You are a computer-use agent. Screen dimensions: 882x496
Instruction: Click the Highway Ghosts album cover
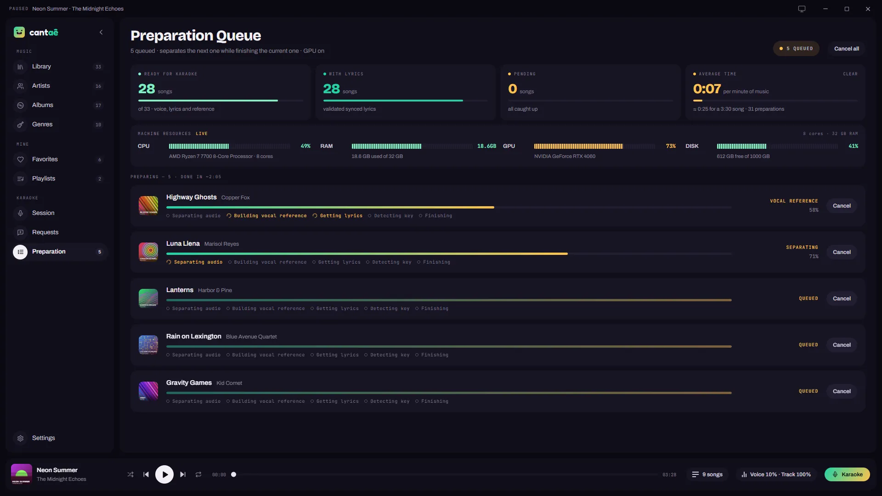[148, 206]
